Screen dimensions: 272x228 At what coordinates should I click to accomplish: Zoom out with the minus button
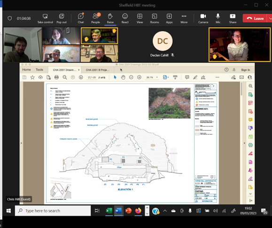pyautogui.click(x=131, y=77)
